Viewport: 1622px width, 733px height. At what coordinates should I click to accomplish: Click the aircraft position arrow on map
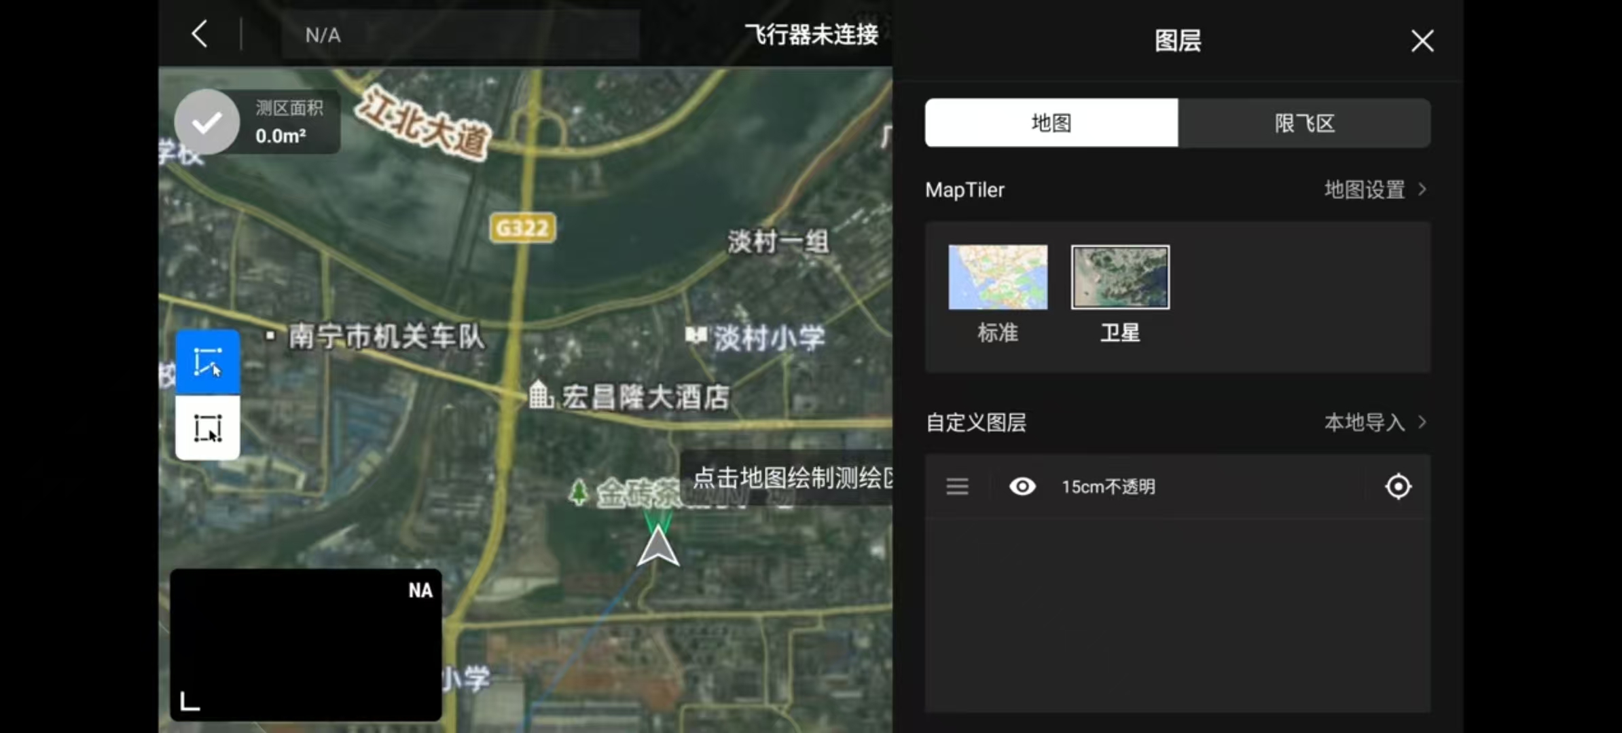coord(657,547)
